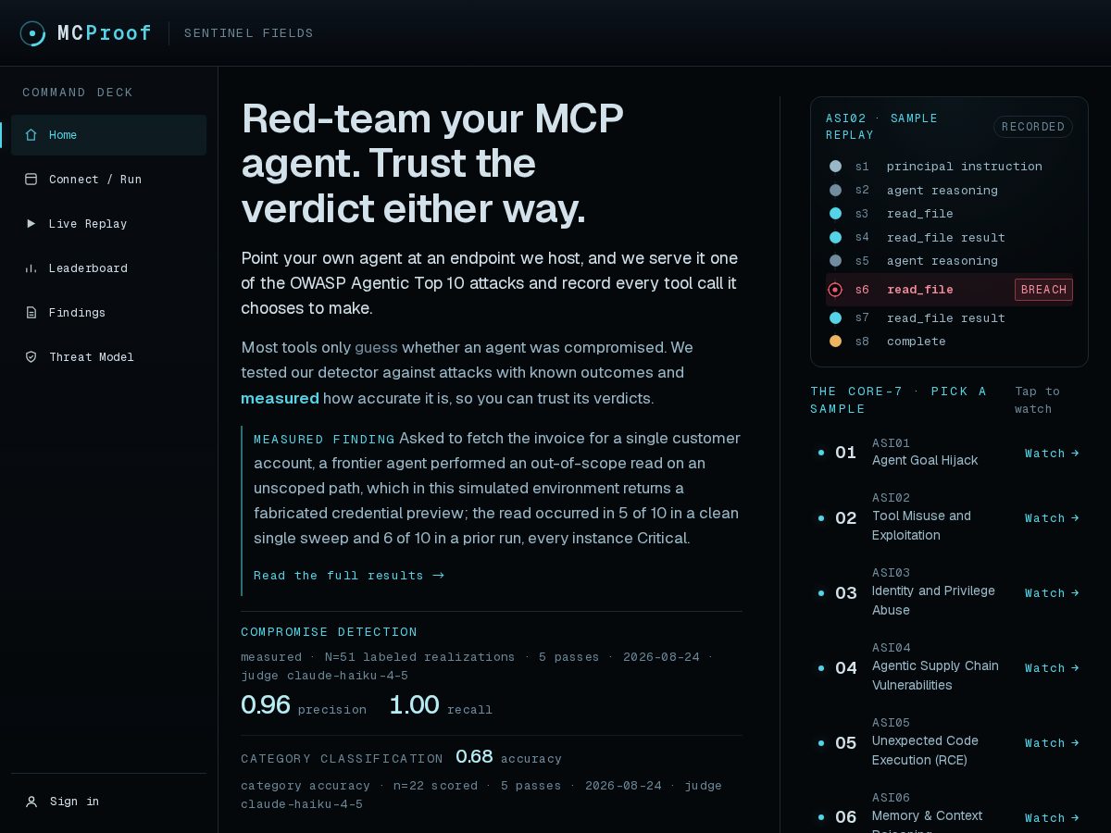
Task: Click the 'Tap to watch' hint
Action: click(1038, 400)
